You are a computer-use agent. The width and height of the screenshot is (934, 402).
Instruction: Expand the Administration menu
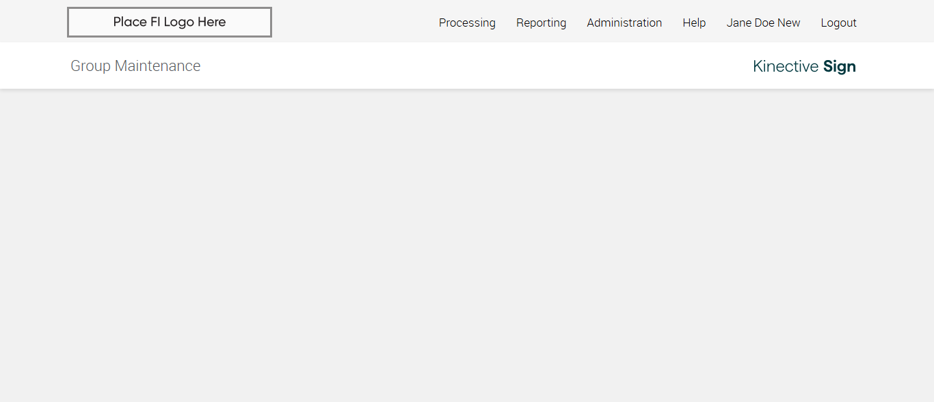624,23
